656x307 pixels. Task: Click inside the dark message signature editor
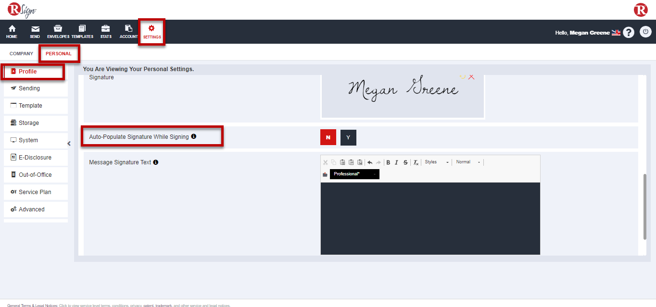coord(430,219)
